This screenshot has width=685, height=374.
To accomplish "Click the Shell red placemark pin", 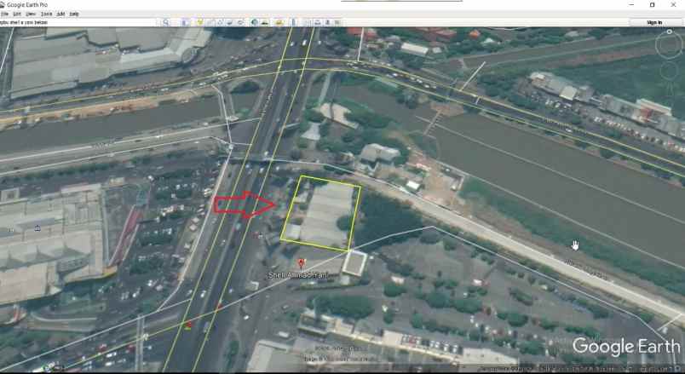I will pyautogui.click(x=301, y=264).
